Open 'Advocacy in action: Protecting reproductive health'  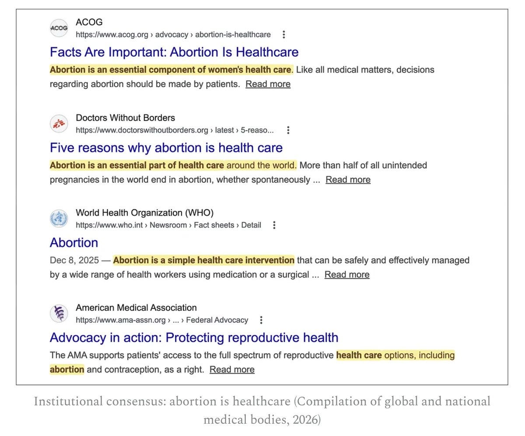pyautogui.click(x=194, y=338)
